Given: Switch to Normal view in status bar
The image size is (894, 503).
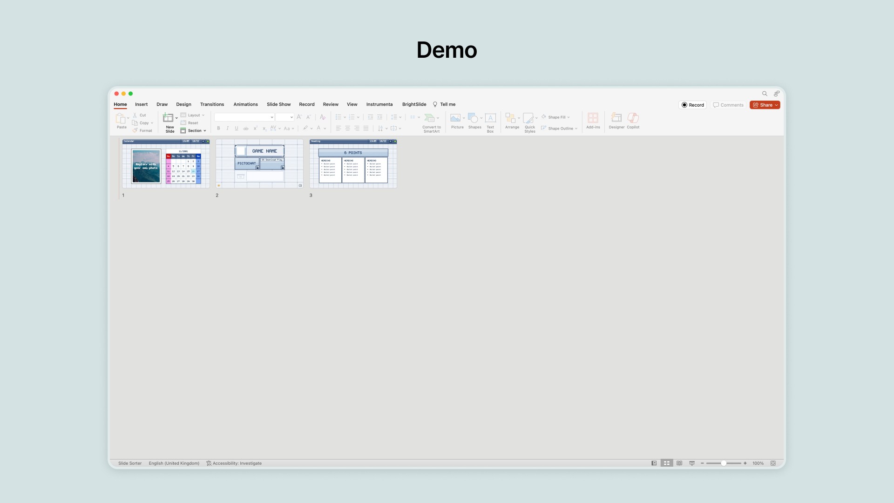Looking at the screenshot, I should (x=654, y=463).
